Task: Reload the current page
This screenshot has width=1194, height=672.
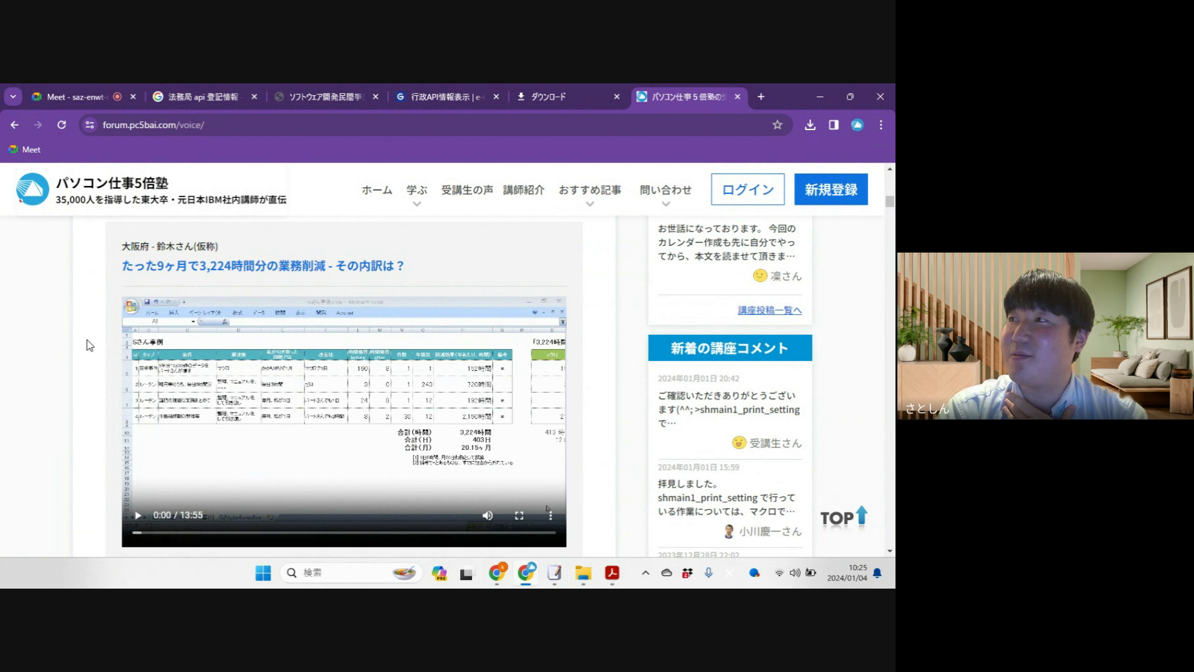Action: [x=62, y=125]
